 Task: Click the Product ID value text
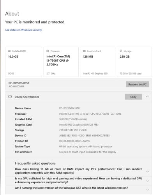pos(74,141)
